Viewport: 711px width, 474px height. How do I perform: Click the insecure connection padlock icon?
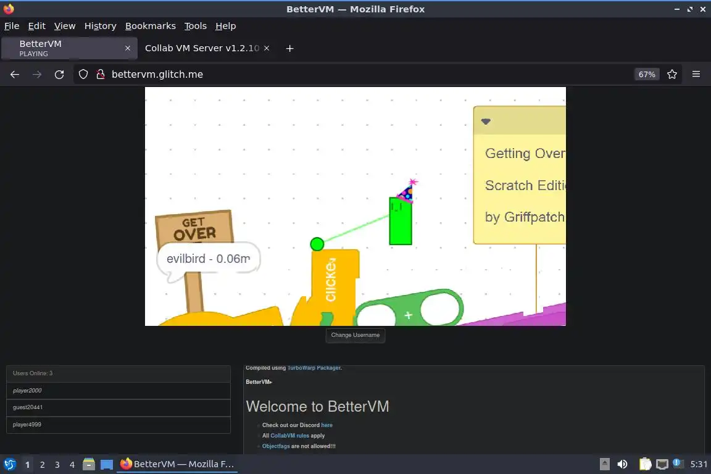(x=101, y=75)
